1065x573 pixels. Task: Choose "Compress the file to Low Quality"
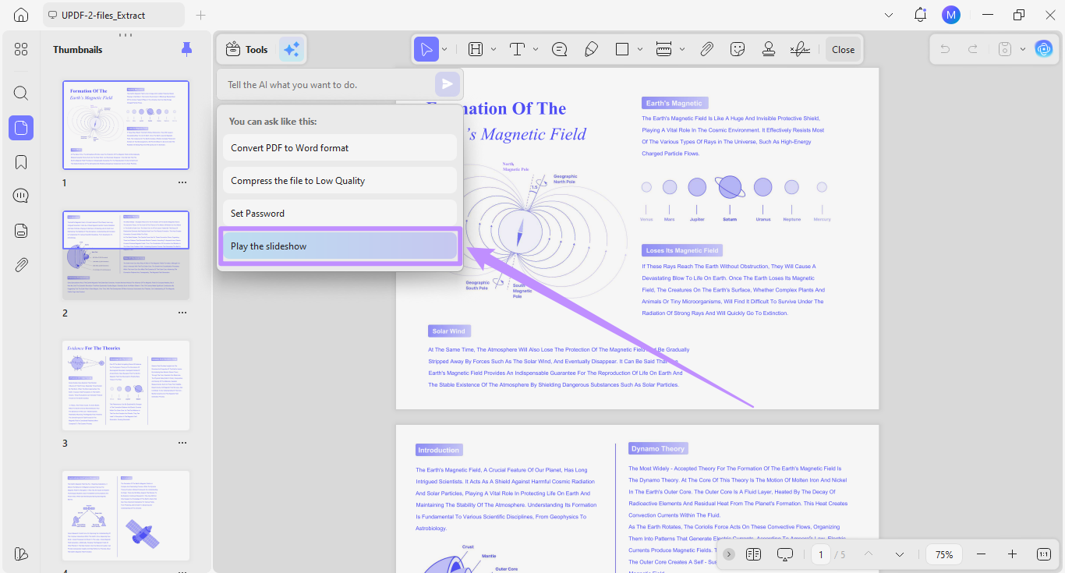click(340, 181)
